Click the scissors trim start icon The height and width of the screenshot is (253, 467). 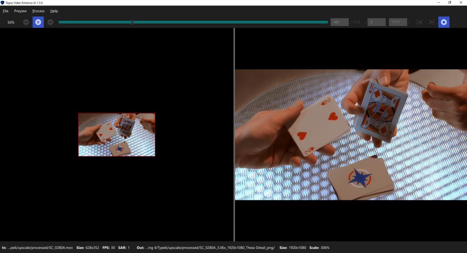(x=420, y=22)
